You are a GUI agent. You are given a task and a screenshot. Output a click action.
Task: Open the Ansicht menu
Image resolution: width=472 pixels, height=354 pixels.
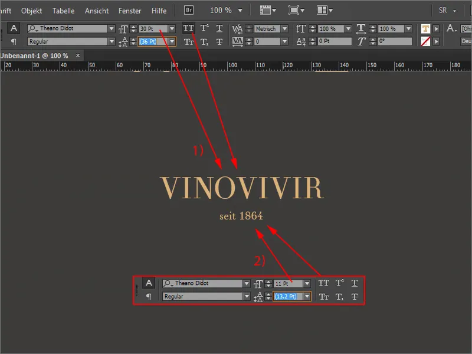click(x=97, y=11)
